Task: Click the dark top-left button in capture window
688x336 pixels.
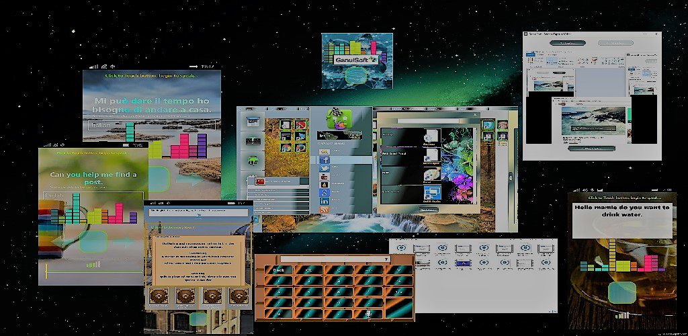Action: pos(567,43)
